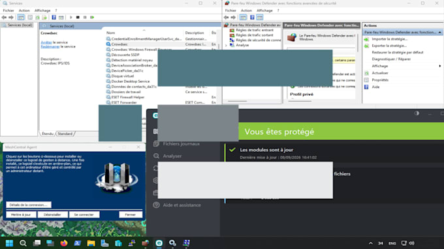Open the Action menu in the Services window

coord(24,10)
